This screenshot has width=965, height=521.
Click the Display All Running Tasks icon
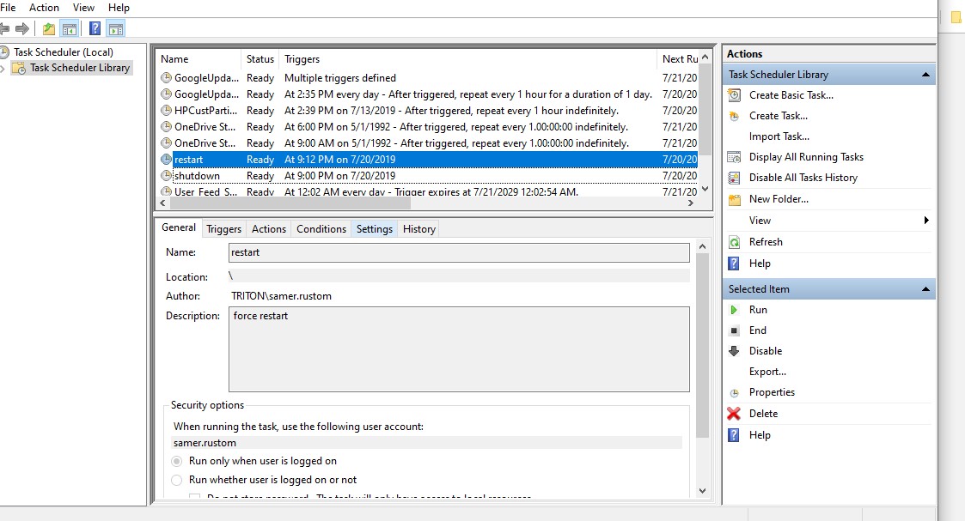click(x=734, y=157)
